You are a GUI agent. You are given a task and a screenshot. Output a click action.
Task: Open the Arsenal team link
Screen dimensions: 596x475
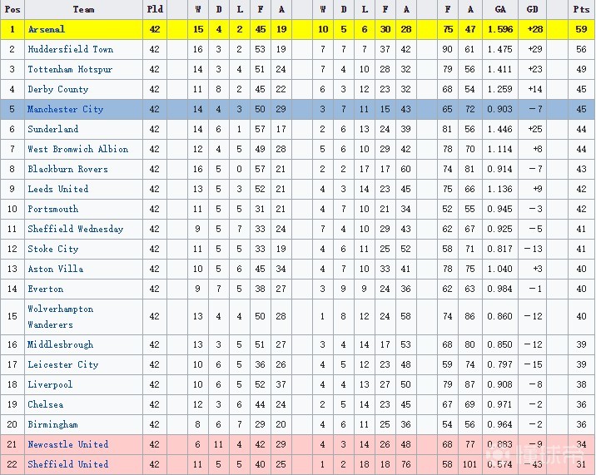(x=46, y=30)
